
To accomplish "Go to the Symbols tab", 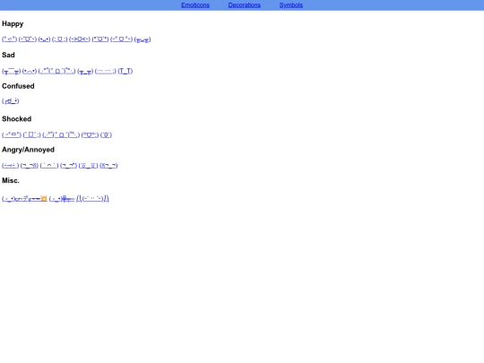I will [x=290, y=5].
